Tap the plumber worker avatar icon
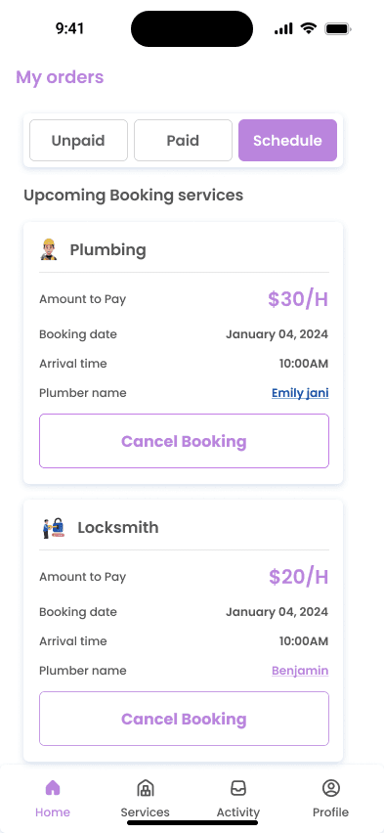384x833 pixels. (49, 249)
